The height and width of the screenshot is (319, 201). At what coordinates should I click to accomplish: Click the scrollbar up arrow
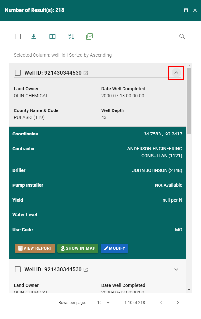tap(189, 66)
